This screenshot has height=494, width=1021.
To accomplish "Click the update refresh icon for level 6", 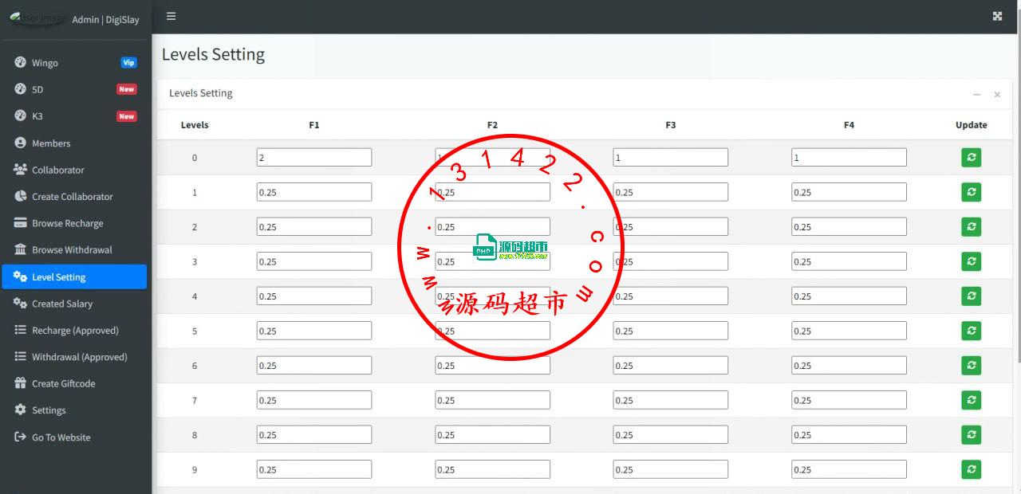I will 971,366.
